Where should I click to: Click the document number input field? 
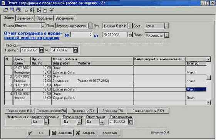click(81, 35)
